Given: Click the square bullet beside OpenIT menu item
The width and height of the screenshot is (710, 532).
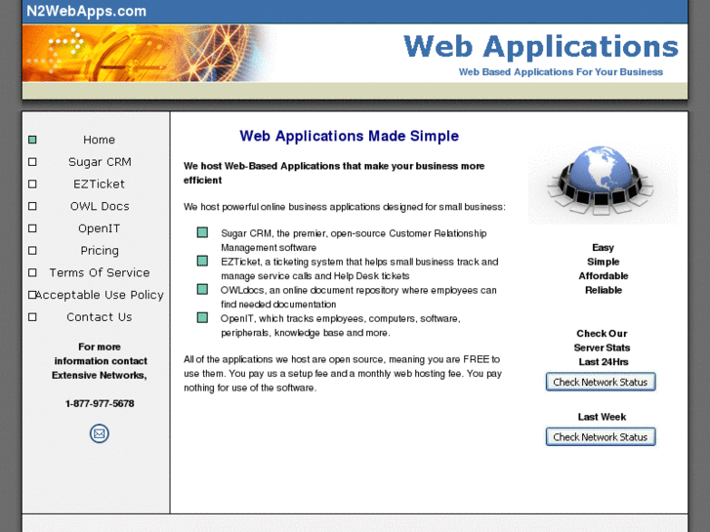Looking at the screenshot, I should coord(32,228).
